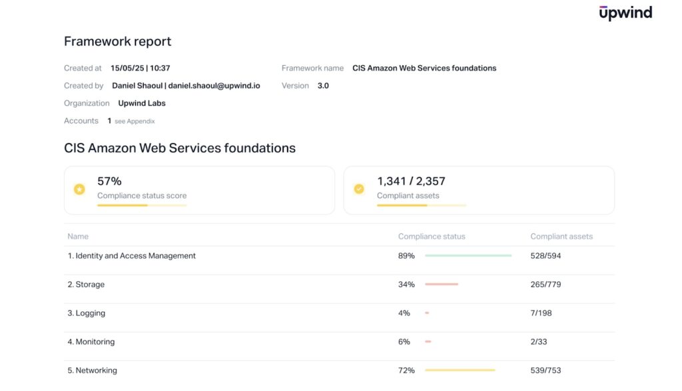Click the creator 'Daniel Shaoul | daniel.shaoul@upwind.io'
The height and width of the screenshot is (391, 682).
[x=186, y=86]
